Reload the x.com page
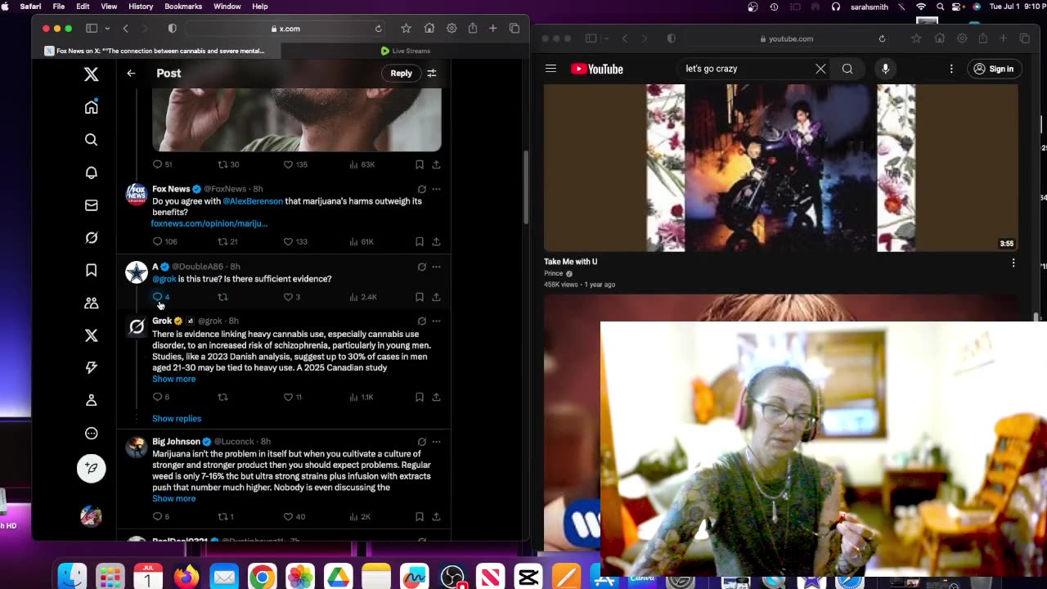The image size is (1047, 589). tap(378, 29)
